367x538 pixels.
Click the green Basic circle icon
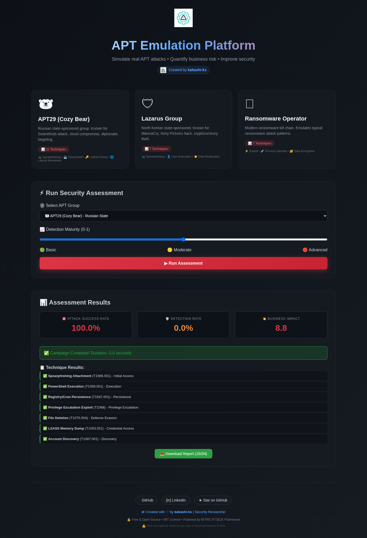(x=42, y=250)
